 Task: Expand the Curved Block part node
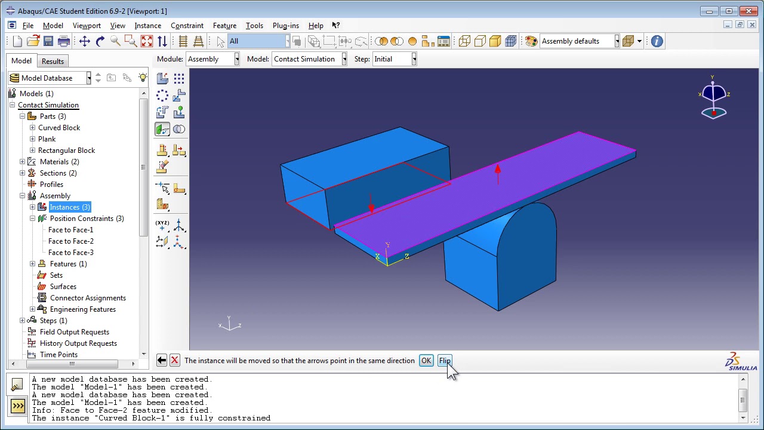(32, 128)
